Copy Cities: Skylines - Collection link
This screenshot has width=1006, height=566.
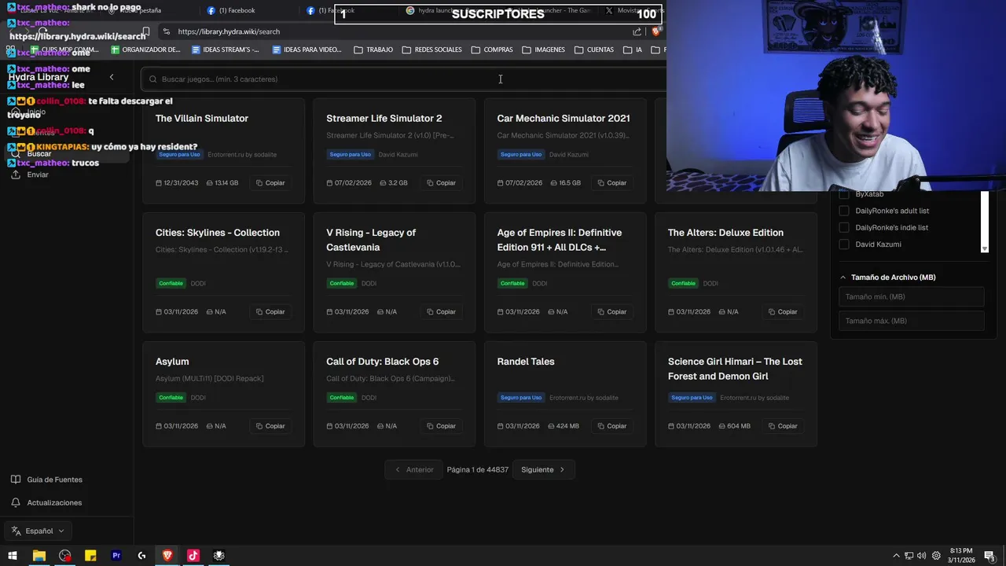coord(270,311)
